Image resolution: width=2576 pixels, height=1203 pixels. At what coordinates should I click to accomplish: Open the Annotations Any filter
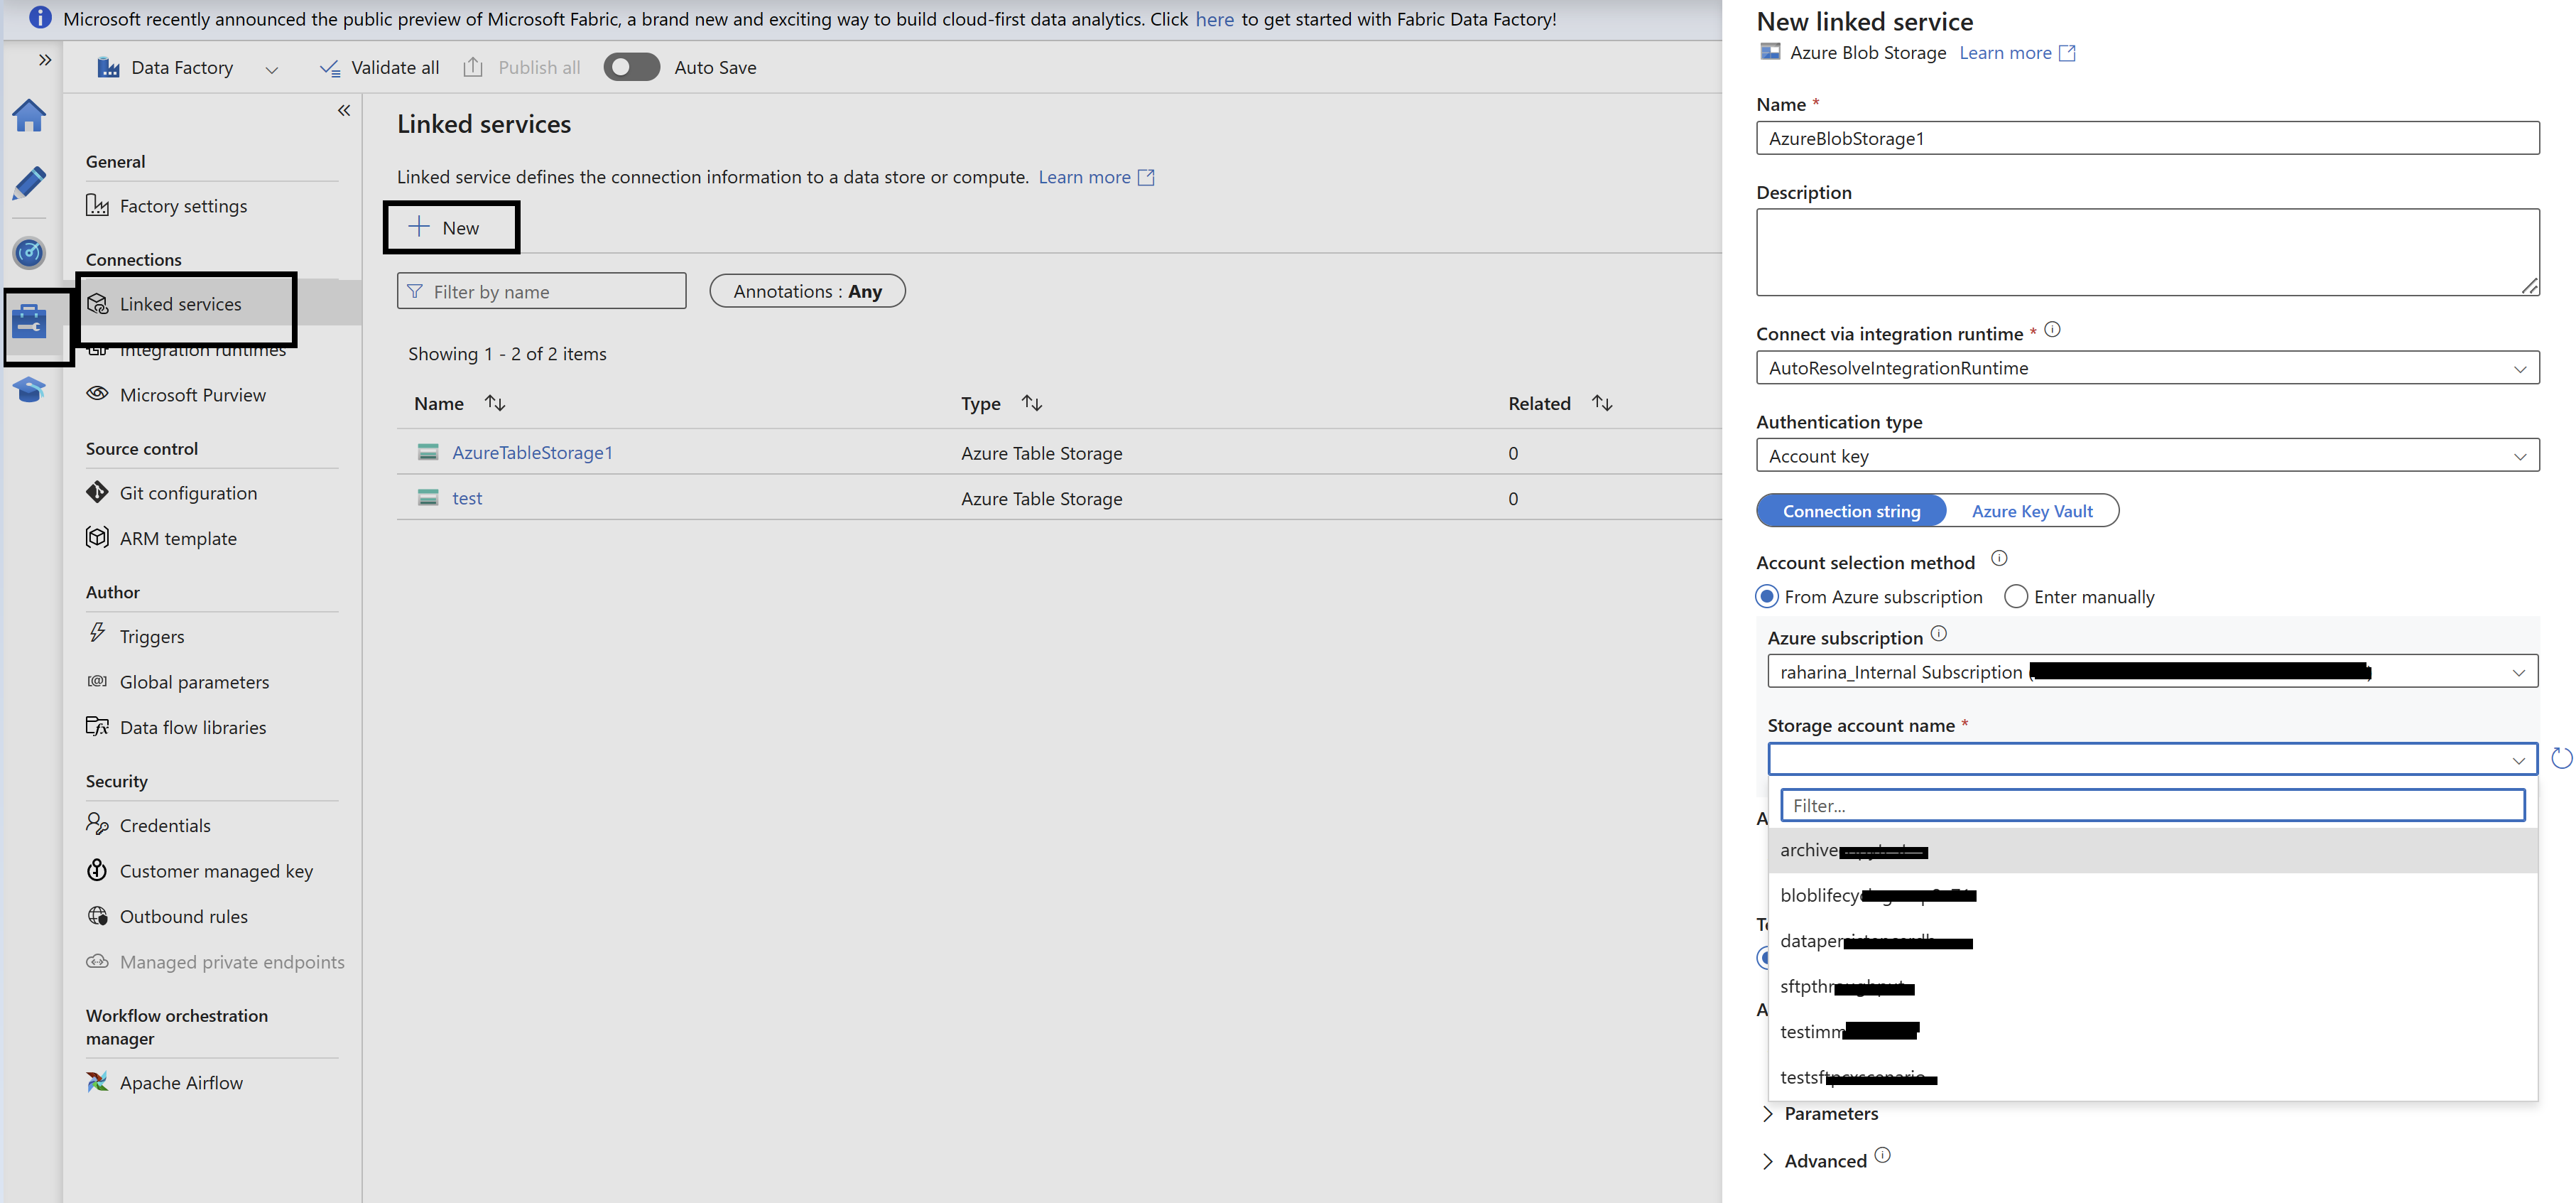coord(807,292)
